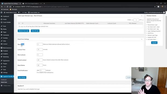Open Comments in the sidebar
Screen dimensions: 167x94
coord(6,35)
